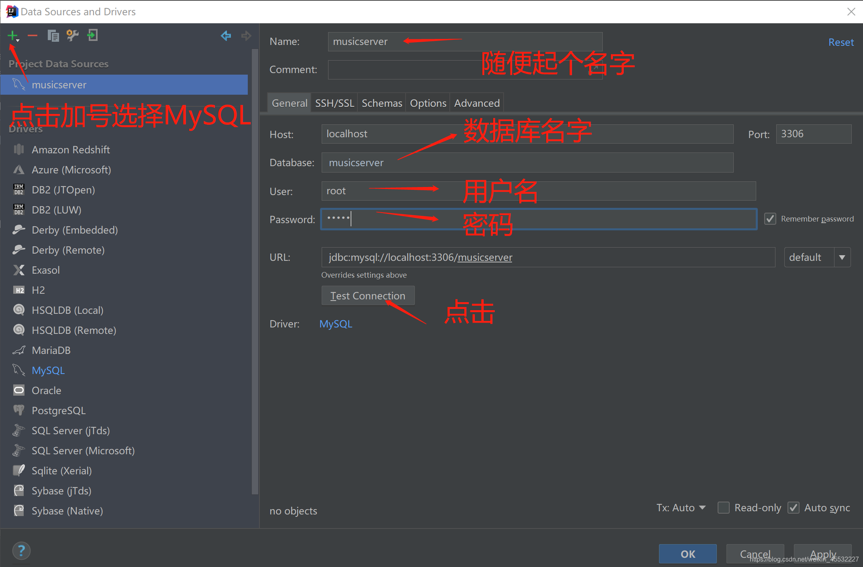Click the Port field showing 3306

tap(814, 134)
